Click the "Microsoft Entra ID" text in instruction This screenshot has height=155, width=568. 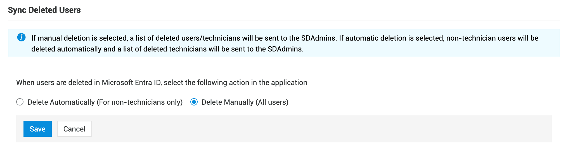coord(131,83)
